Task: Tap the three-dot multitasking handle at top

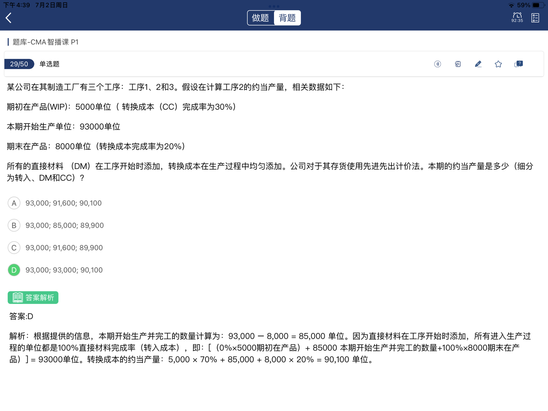Action: pos(274,6)
